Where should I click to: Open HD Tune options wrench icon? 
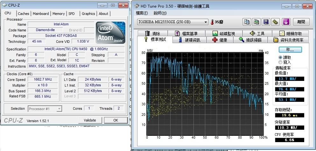pyautogui.click(x=276, y=22)
